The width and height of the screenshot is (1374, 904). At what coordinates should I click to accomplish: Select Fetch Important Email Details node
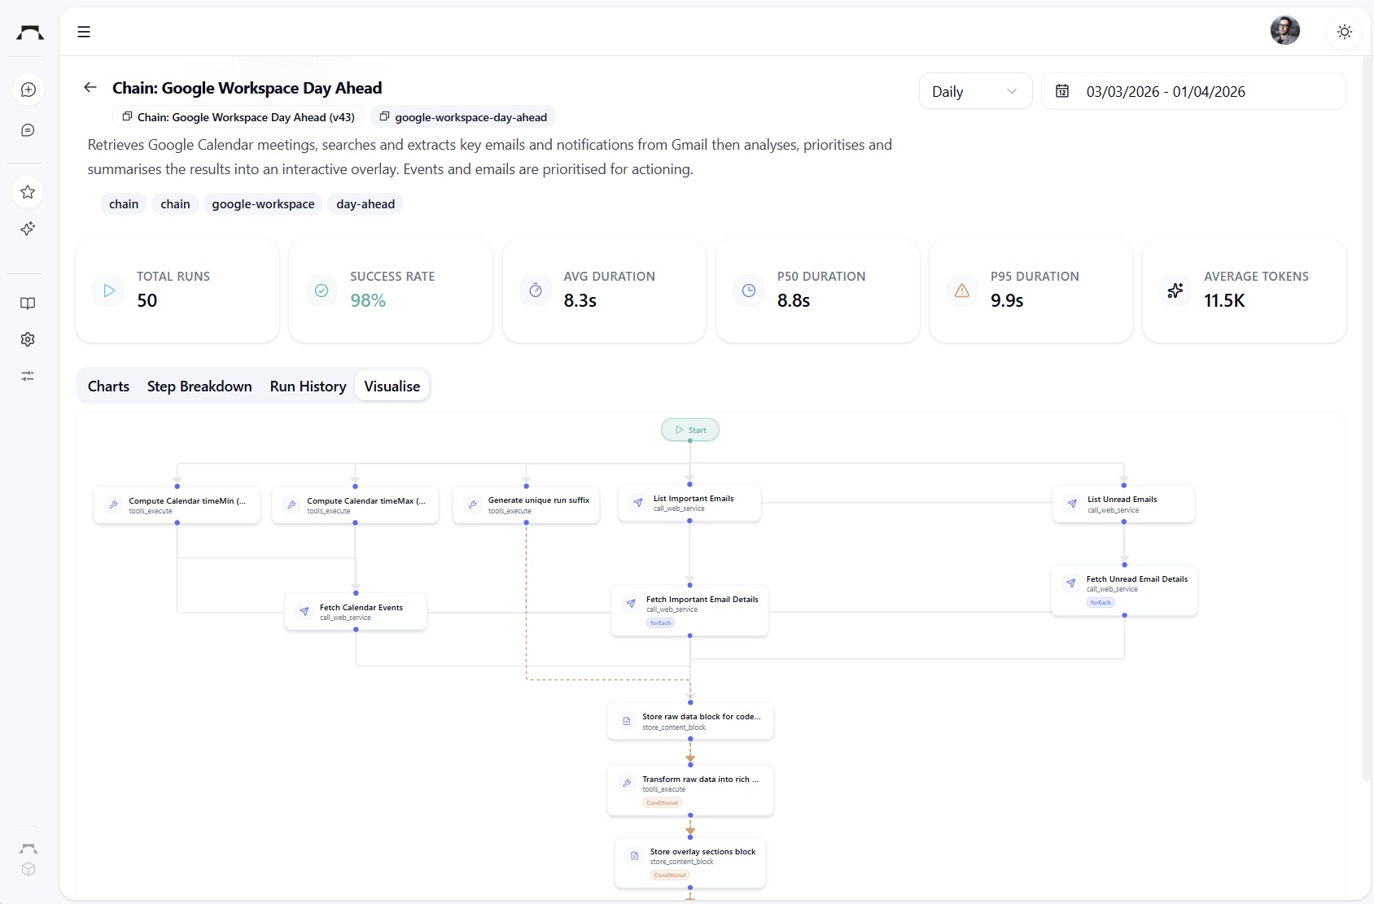tap(690, 611)
